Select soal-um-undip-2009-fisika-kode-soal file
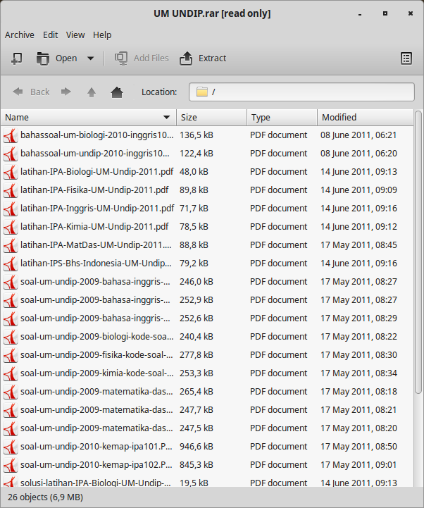Image resolution: width=424 pixels, height=508 pixels. pyautogui.click(x=207, y=355)
